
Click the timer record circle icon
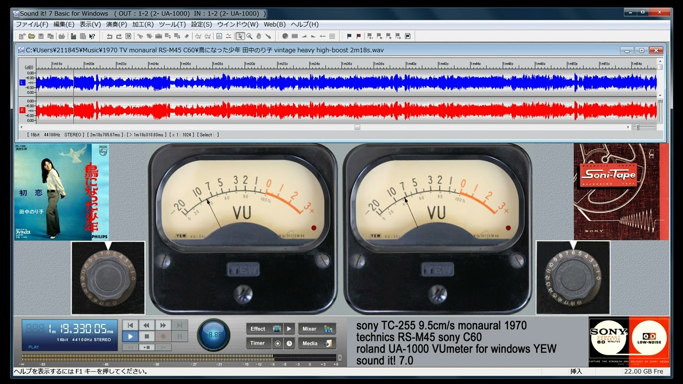coord(277,343)
